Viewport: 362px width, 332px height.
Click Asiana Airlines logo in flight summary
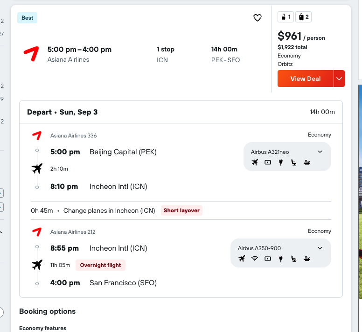31,54
